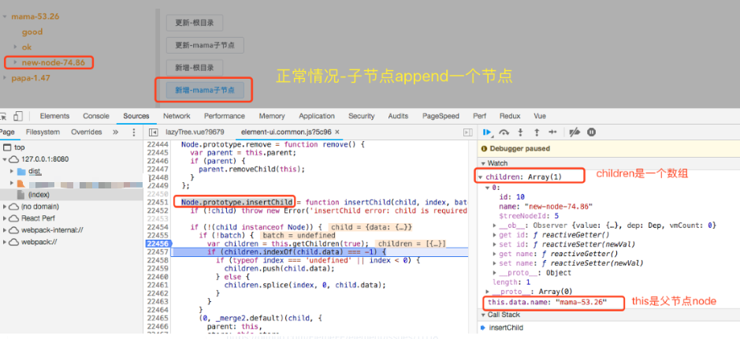Expand the new-node-74.86 tree node
Screen dimensions: 740x339
15,62
